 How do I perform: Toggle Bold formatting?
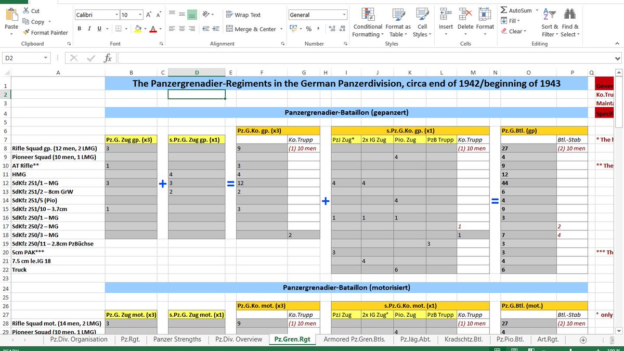[x=80, y=29]
